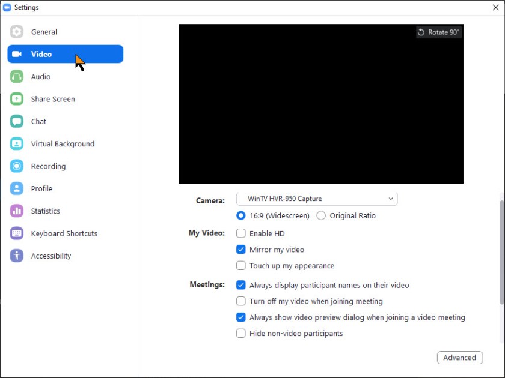Select the Video camera icon in sidebar
This screenshot has height=378, width=505.
click(x=17, y=54)
